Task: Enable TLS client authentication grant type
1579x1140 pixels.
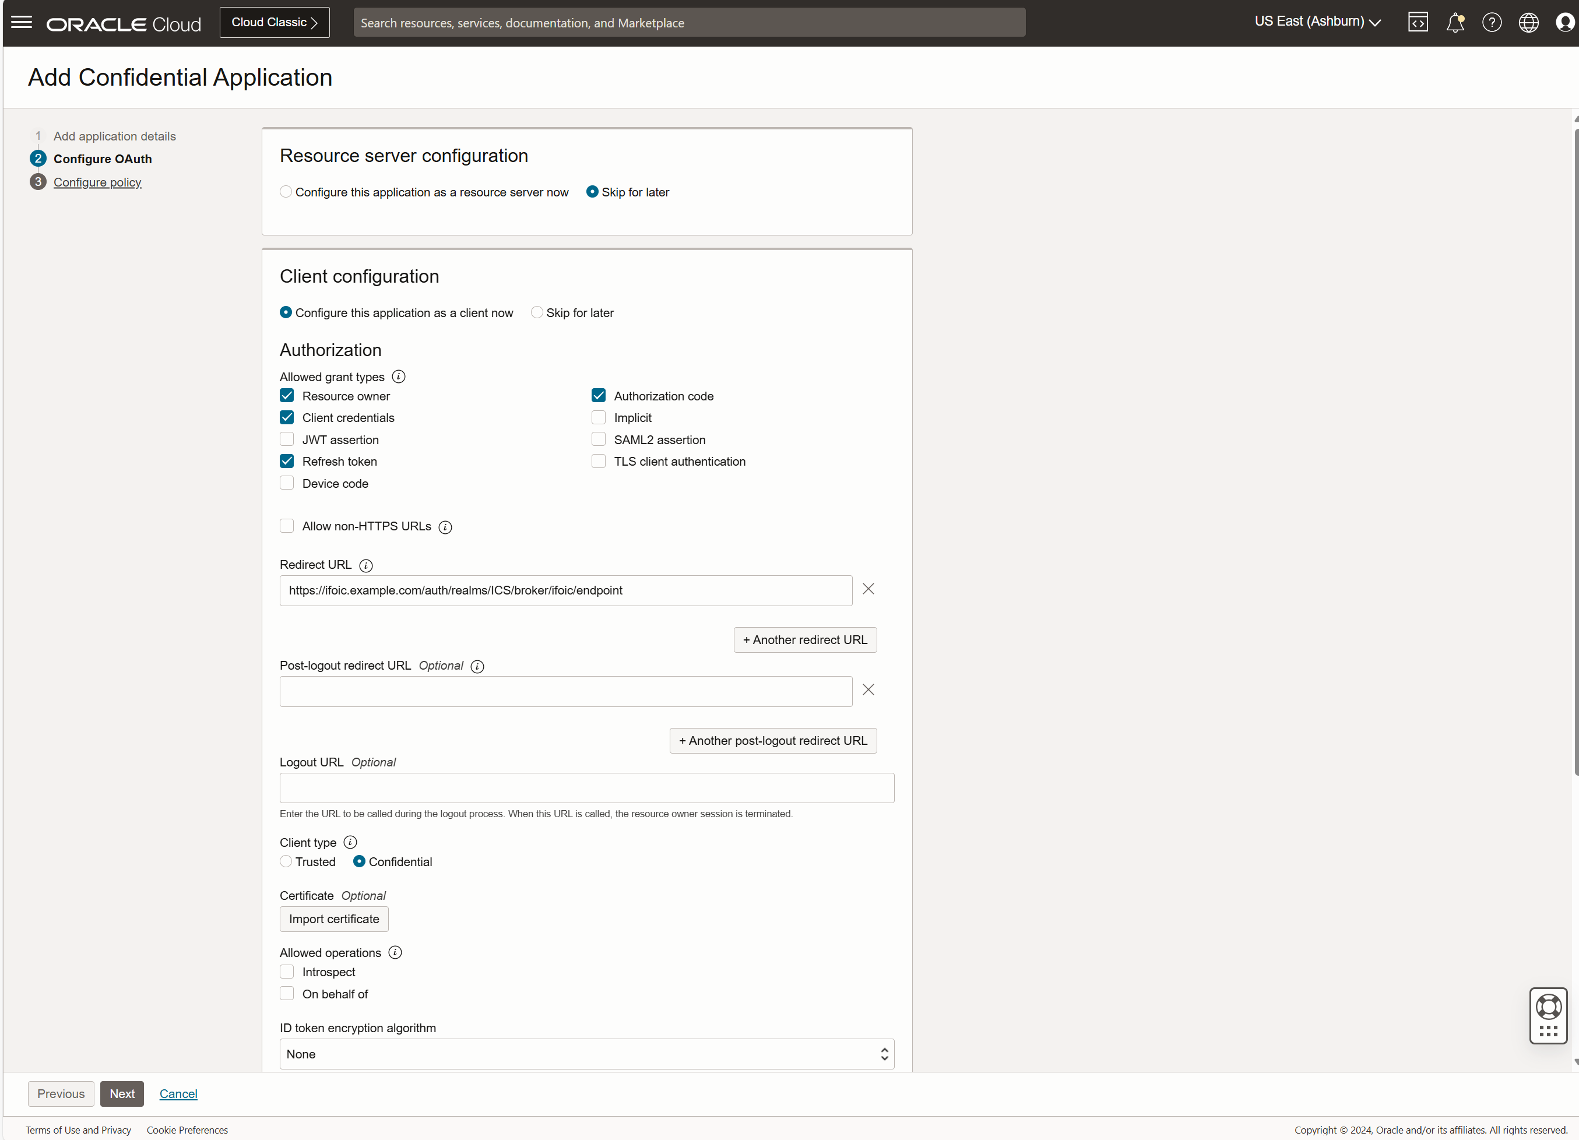Action: click(x=598, y=461)
